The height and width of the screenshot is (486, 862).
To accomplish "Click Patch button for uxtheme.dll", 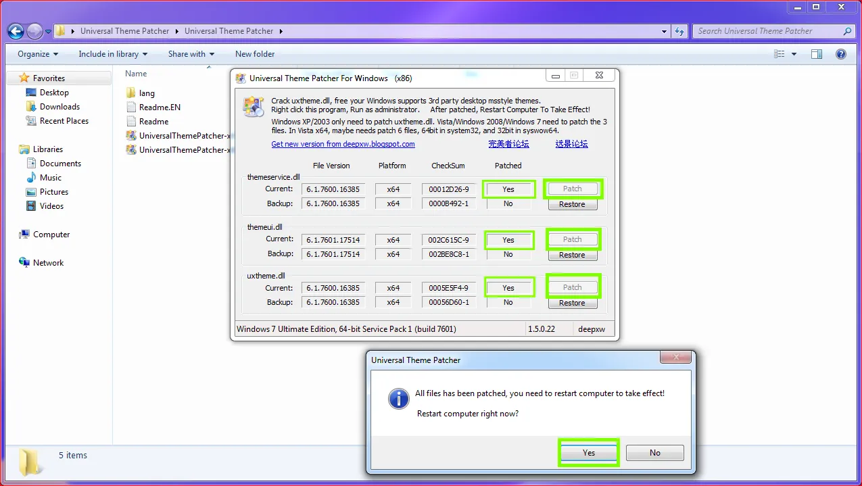I will point(572,287).
